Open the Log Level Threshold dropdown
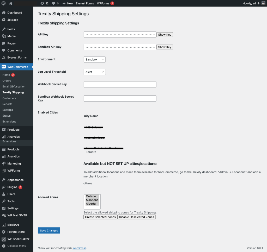 [95, 72]
